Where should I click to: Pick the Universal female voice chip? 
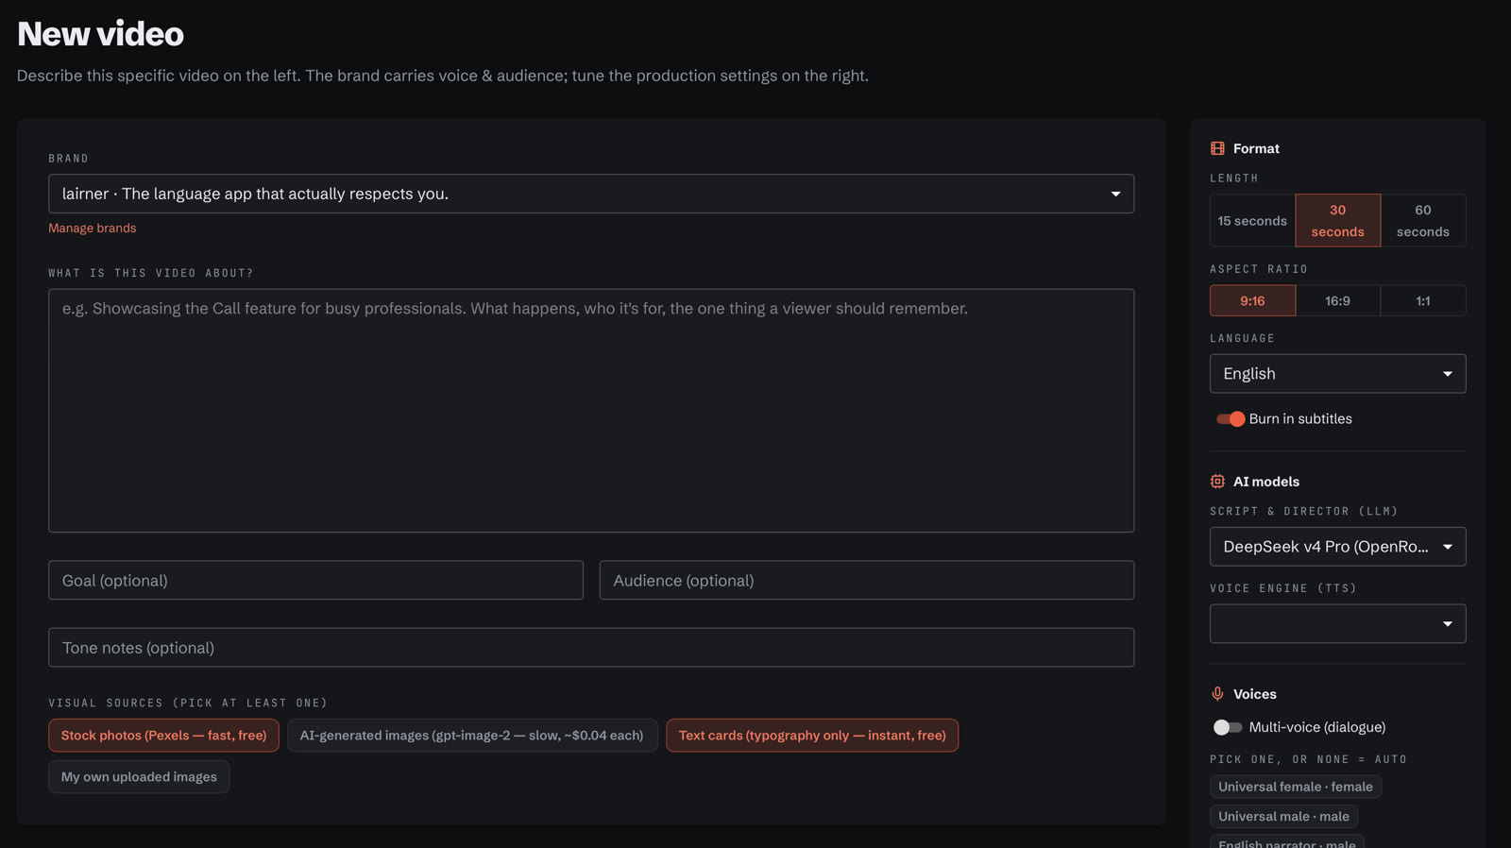tap(1295, 787)
